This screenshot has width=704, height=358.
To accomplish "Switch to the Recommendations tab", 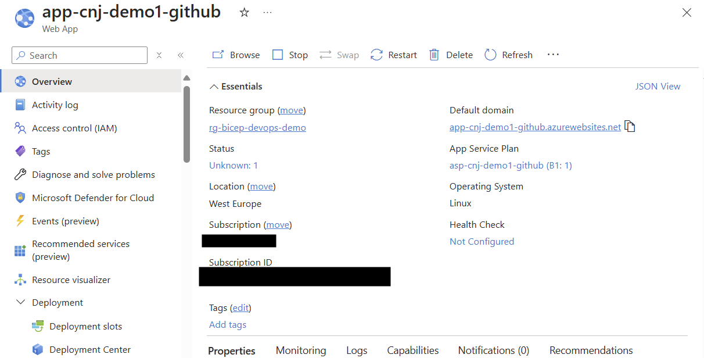I will point(591,350).
